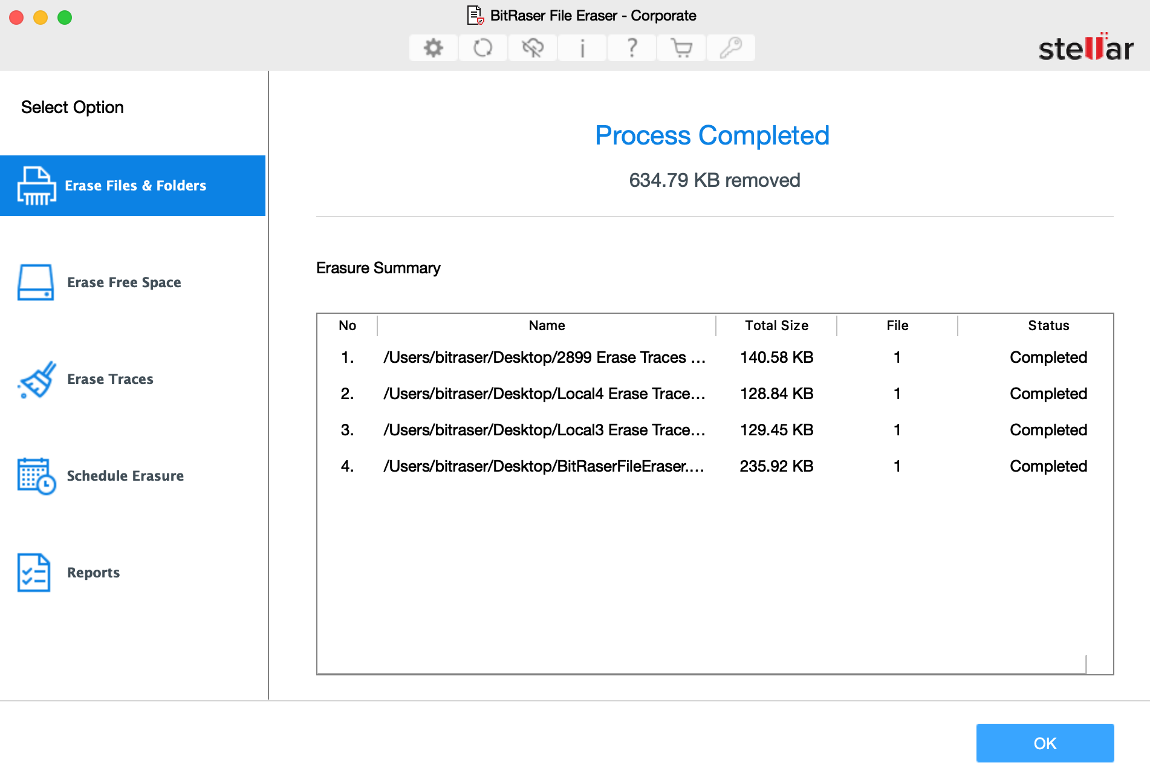1150x780 pixels.
Task: Click Completed status in row 4
Action: (1048, 466)
